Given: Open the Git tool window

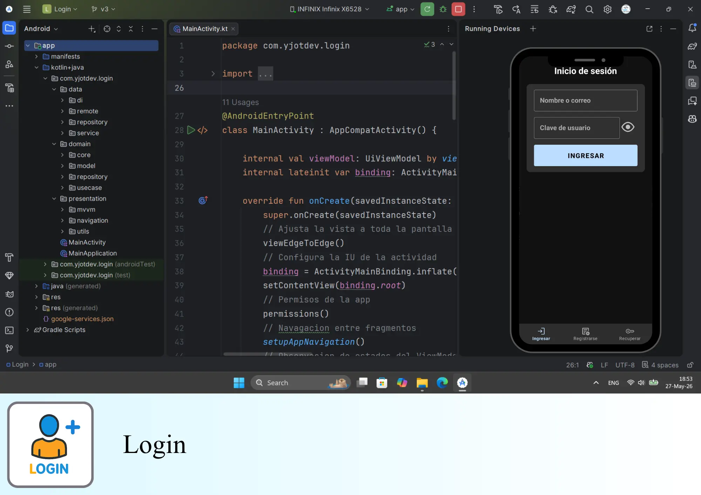Looking at the screenshot, I should coord(9,348).
